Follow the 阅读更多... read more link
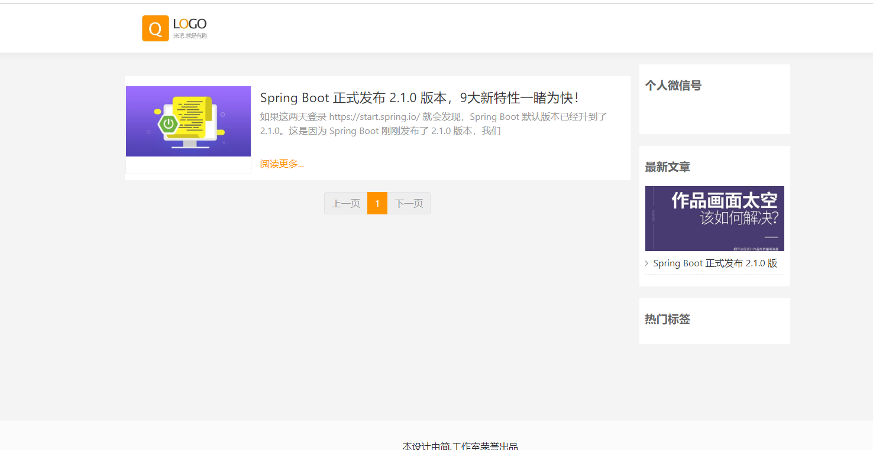This screenshot has width=873, height=450. point(282,164)
